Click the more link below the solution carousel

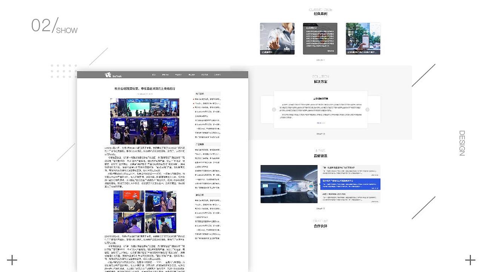click(320, 134)
